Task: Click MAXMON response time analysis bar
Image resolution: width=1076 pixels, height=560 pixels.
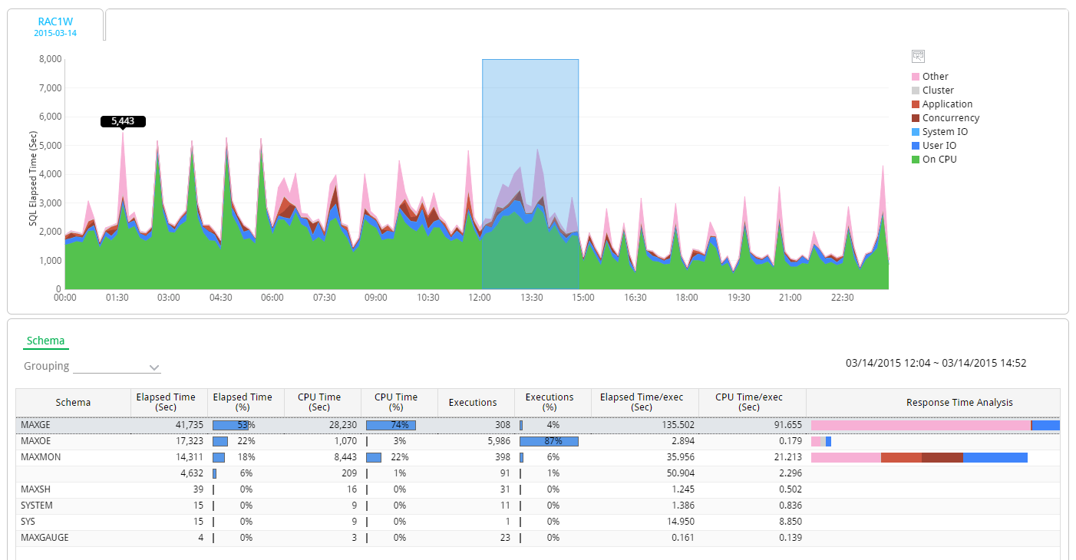Action: coord(919,457)
